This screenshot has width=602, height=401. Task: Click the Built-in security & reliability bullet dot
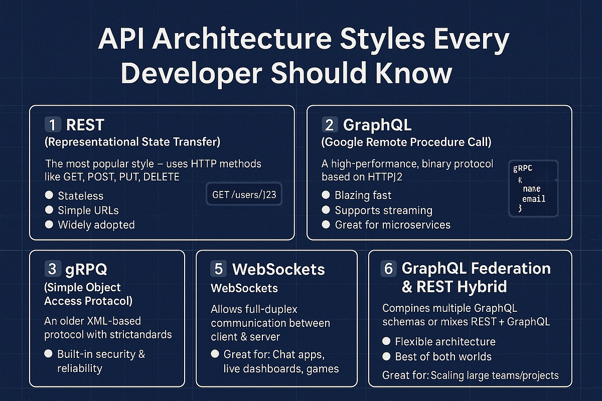tap(49, 354)
